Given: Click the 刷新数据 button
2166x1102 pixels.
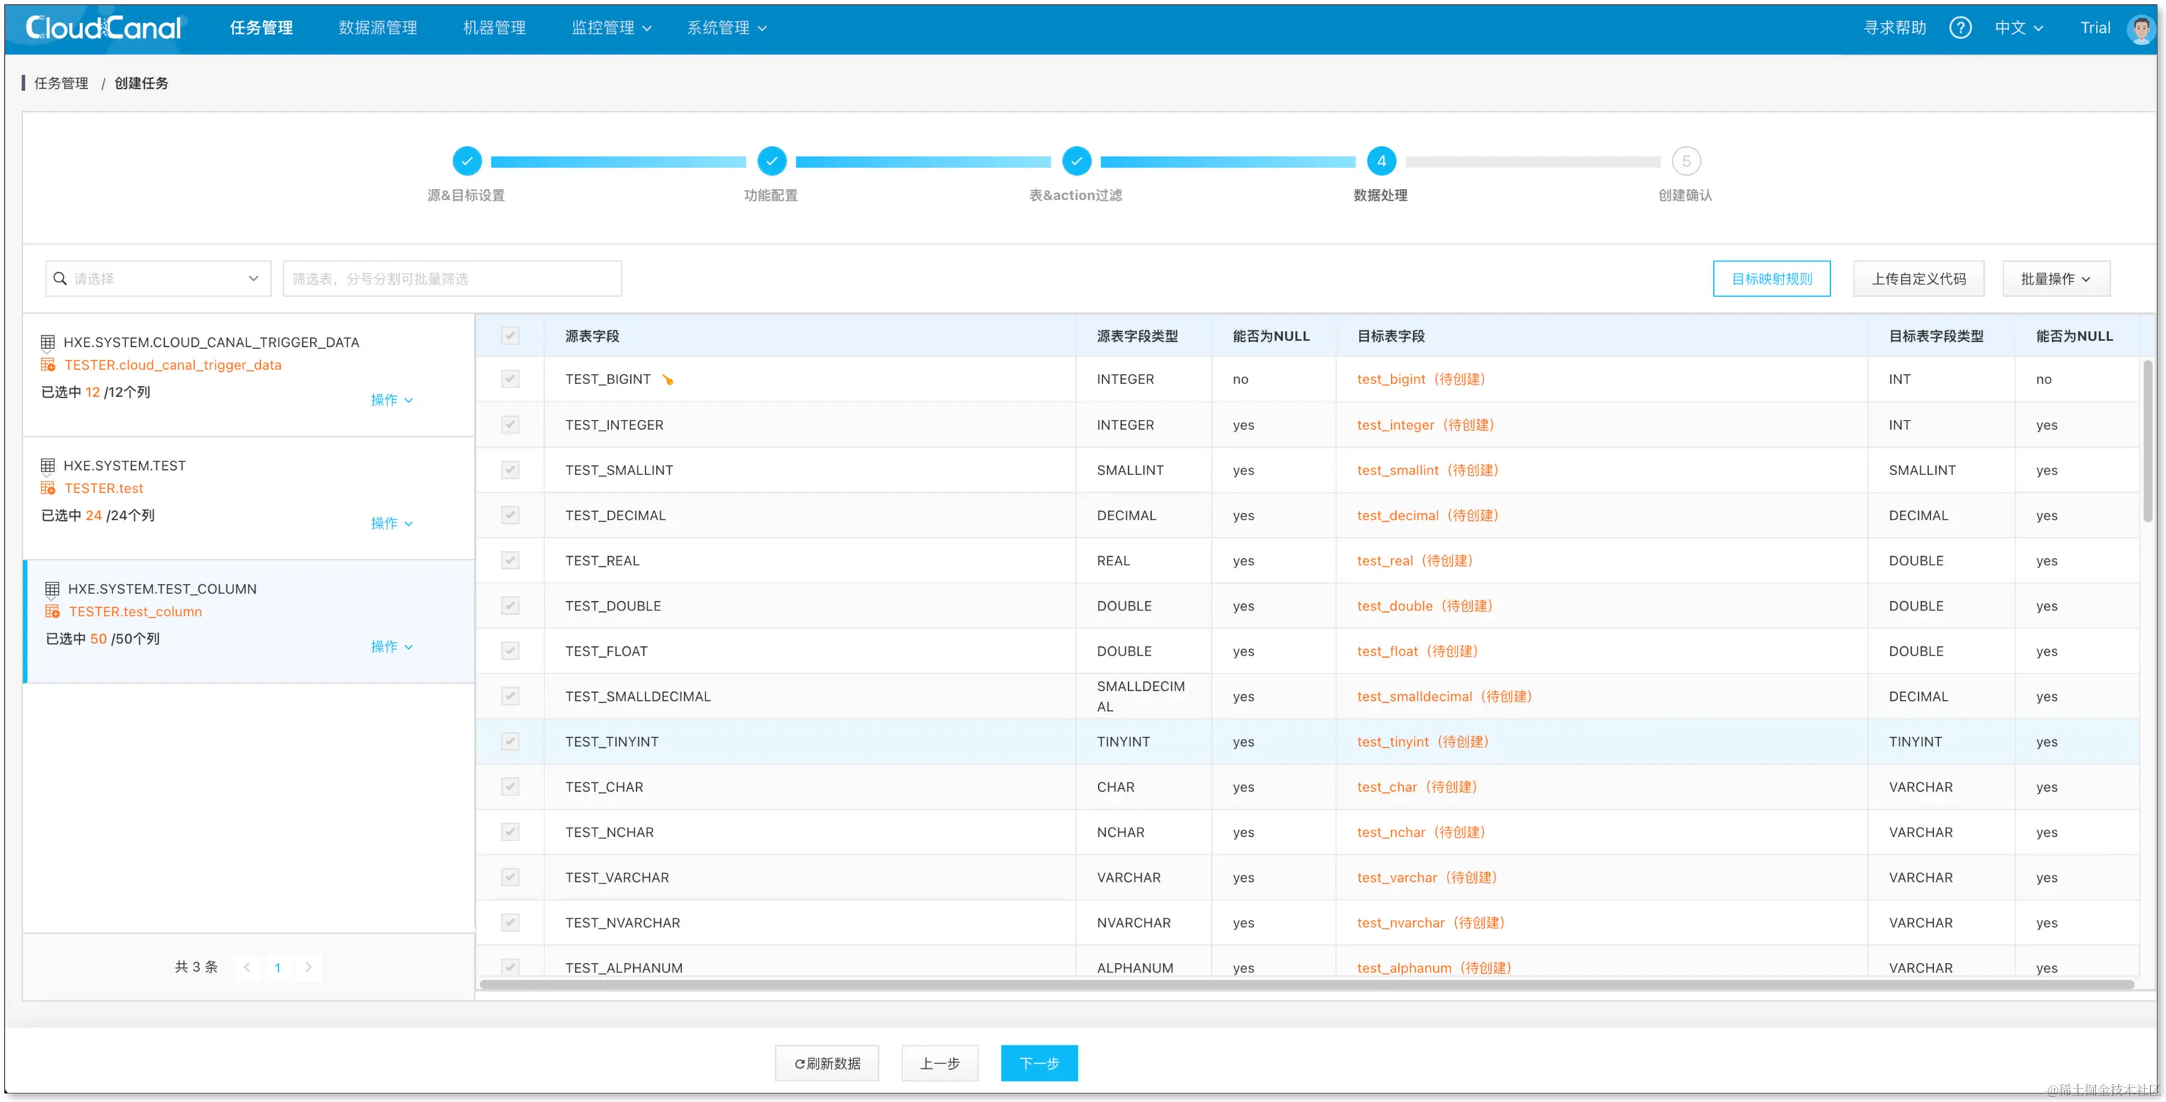Looking at the screenshot, I should pos(827,1063).
